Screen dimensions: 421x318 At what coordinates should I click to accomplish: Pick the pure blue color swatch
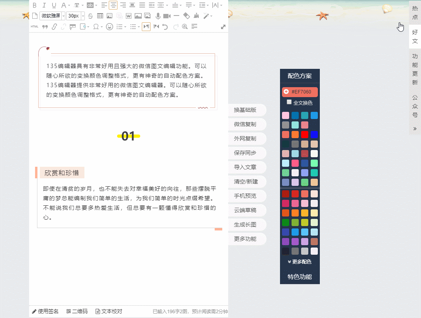[x=314, y=135]
